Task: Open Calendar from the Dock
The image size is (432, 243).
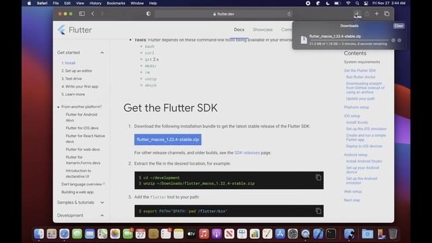Action: (140, 234)
